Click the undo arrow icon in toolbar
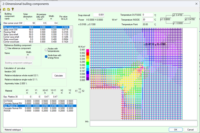Viewport: 200px width, 133px height. 4,9
